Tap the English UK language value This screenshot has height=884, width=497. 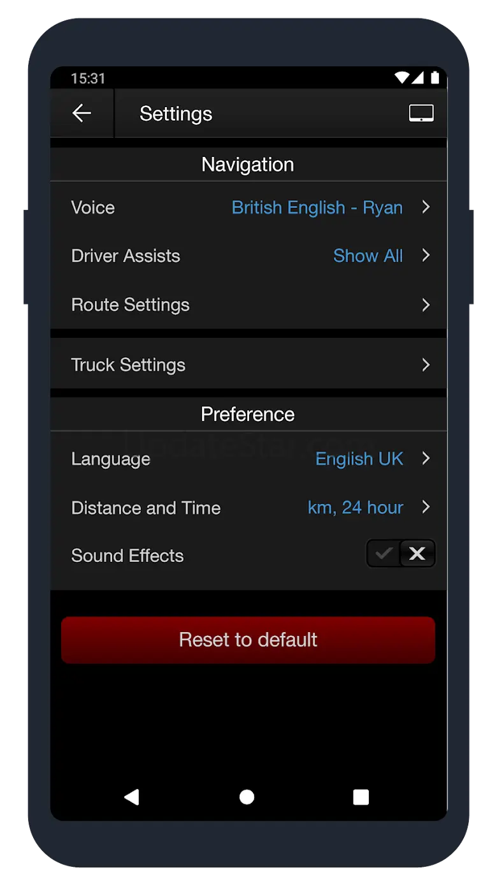[x=359, y=459]
